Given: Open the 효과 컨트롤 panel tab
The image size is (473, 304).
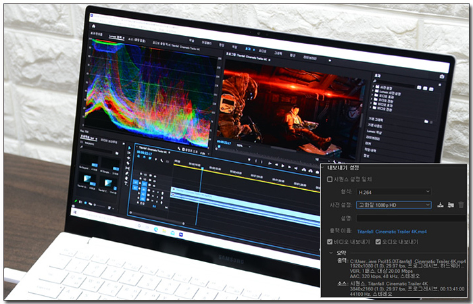Looking at the screenshot, I should [97, 34].
